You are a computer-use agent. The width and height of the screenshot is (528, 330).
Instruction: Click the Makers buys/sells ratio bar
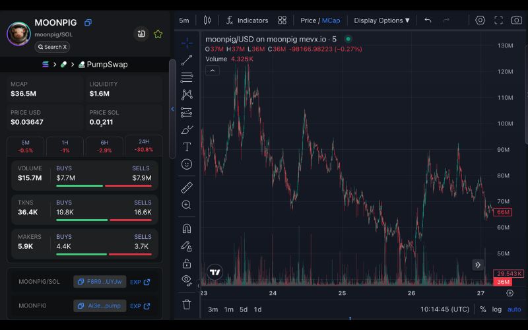[x=104, y=254]
